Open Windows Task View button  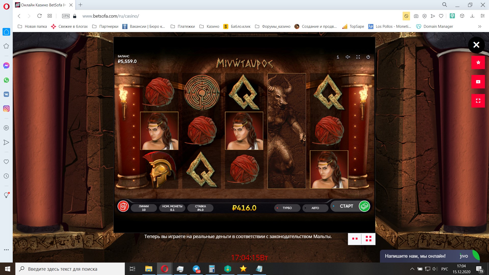coord(133,269)
